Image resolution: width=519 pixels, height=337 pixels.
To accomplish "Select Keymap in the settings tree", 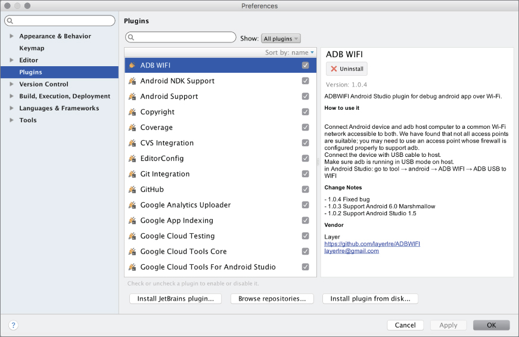I will click(x=32, y=48).
